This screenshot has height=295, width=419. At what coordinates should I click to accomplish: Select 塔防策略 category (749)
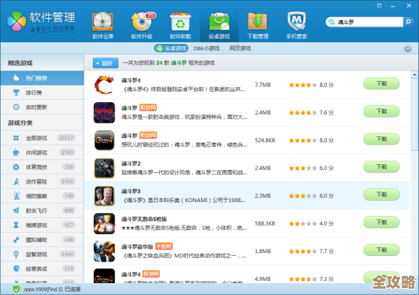pos(42,196)
